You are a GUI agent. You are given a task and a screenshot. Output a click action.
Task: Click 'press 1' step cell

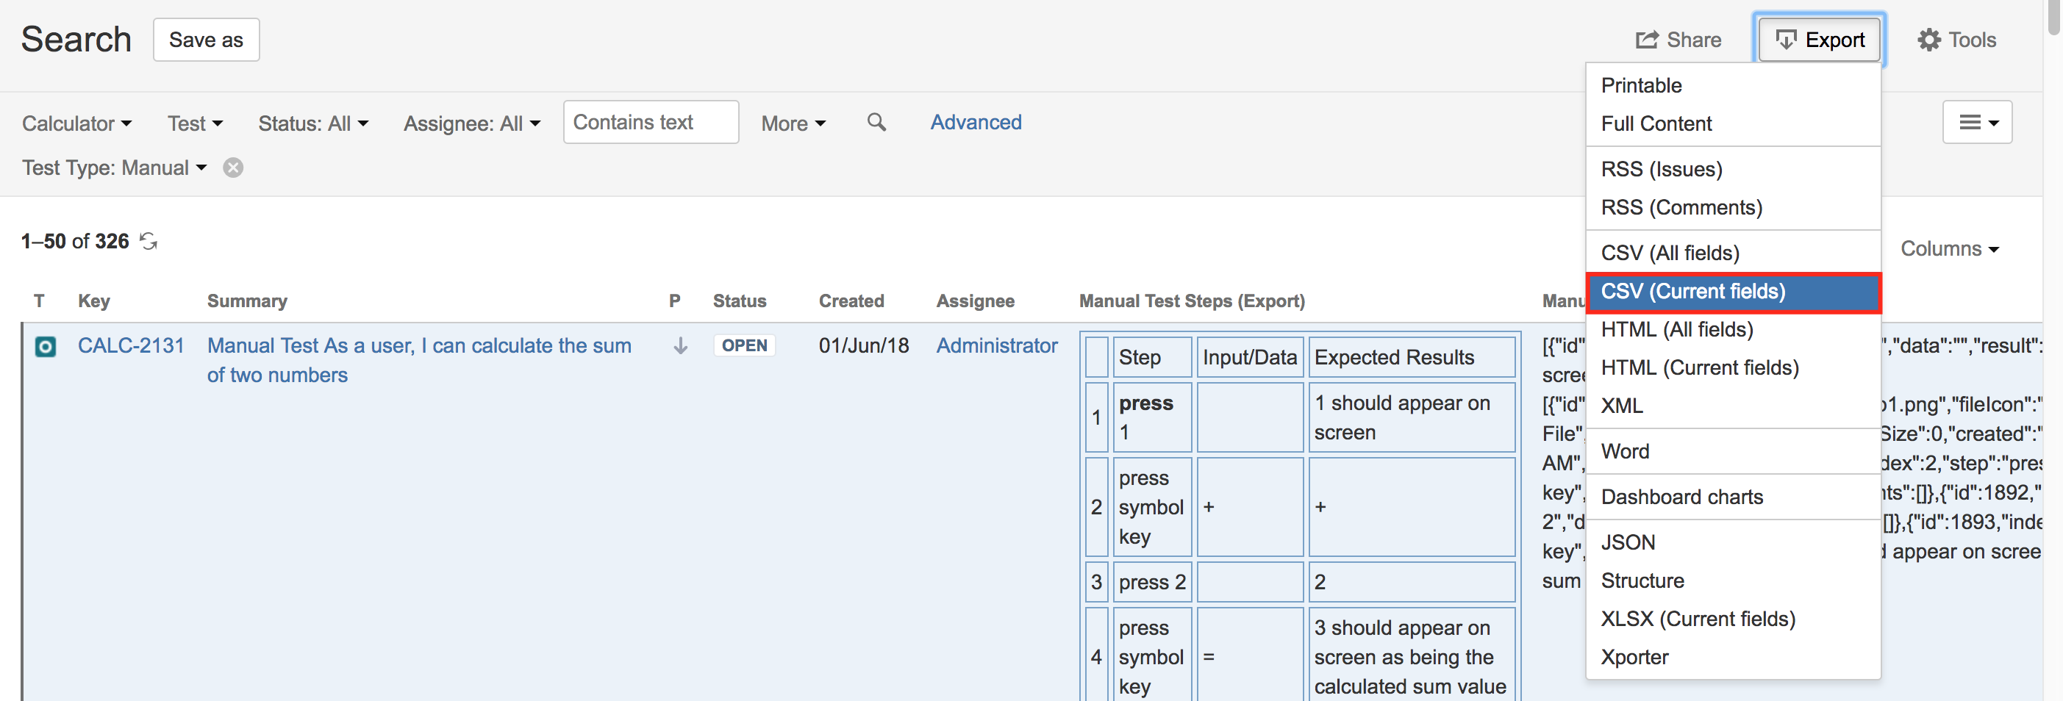tap(1152, 417)
